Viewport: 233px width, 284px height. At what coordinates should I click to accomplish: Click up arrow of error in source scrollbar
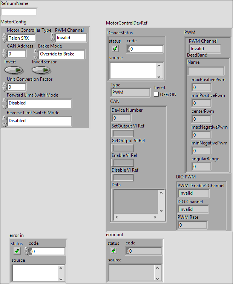[61, 268]
